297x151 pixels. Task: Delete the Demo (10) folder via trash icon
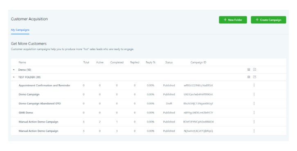point(249,70)
